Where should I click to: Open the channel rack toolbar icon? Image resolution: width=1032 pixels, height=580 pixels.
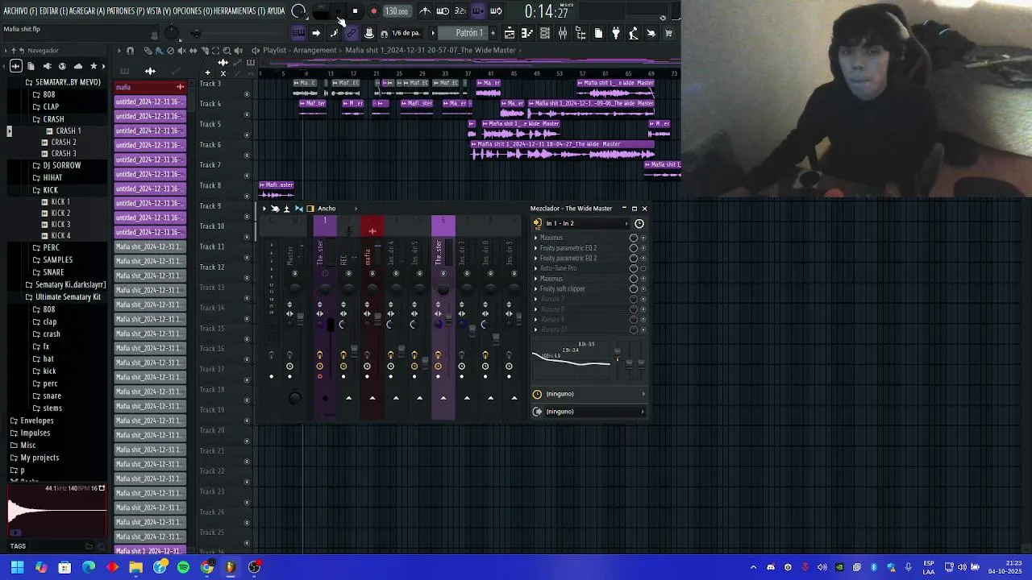545,33
